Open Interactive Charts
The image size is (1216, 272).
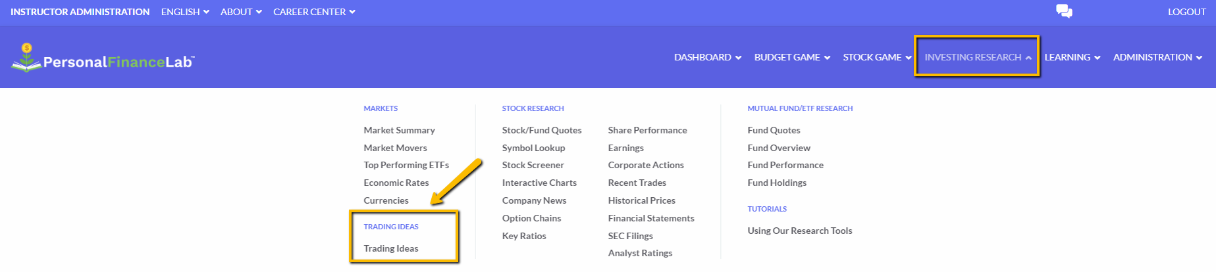[x=539, y=183]
